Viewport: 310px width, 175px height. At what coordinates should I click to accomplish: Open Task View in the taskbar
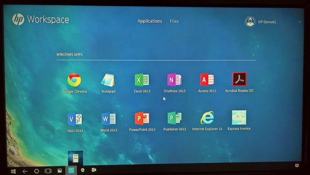(48, 171)
